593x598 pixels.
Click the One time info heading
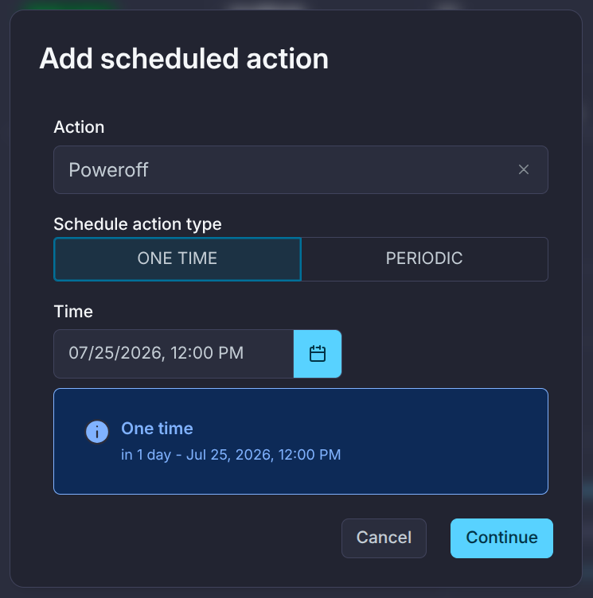pyautogui.click(x=157, y=429)
